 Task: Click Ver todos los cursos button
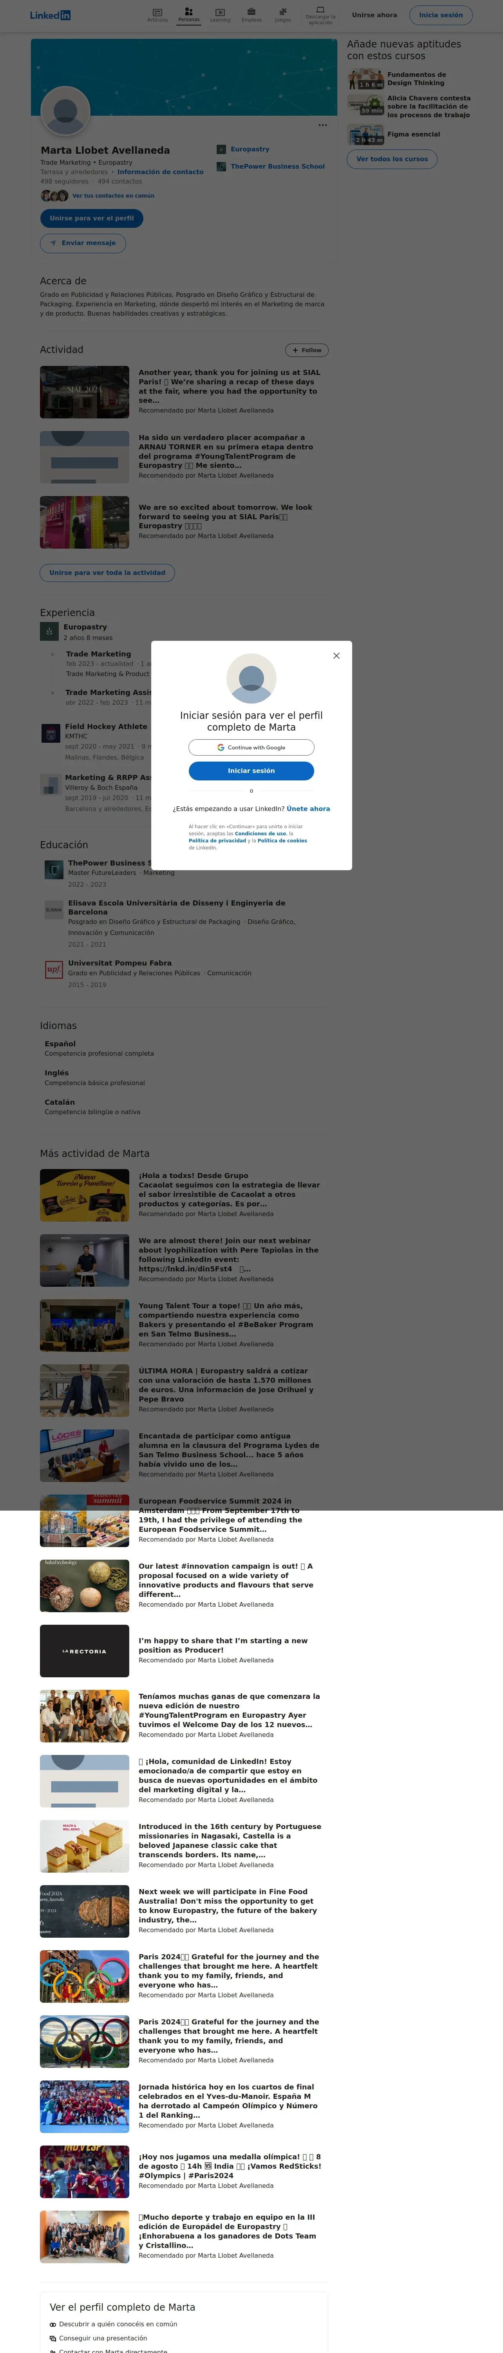coord(392,159)
